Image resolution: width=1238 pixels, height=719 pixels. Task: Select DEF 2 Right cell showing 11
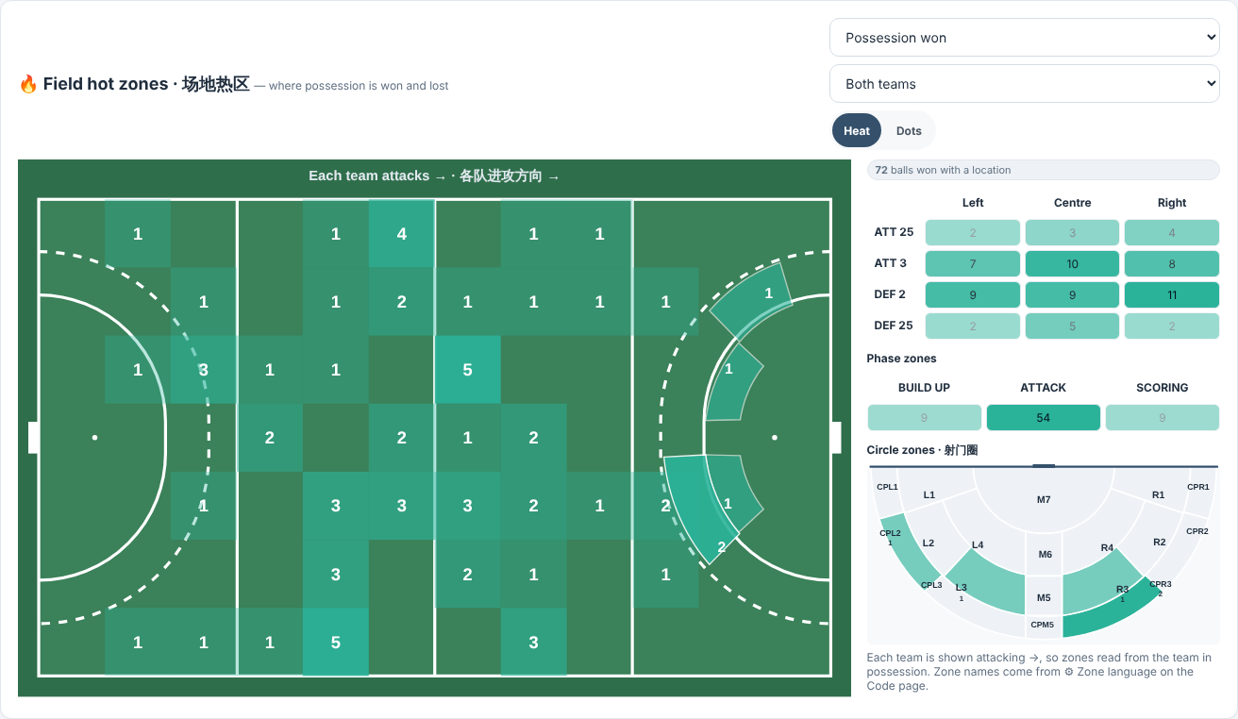[x=1172, y=294]
